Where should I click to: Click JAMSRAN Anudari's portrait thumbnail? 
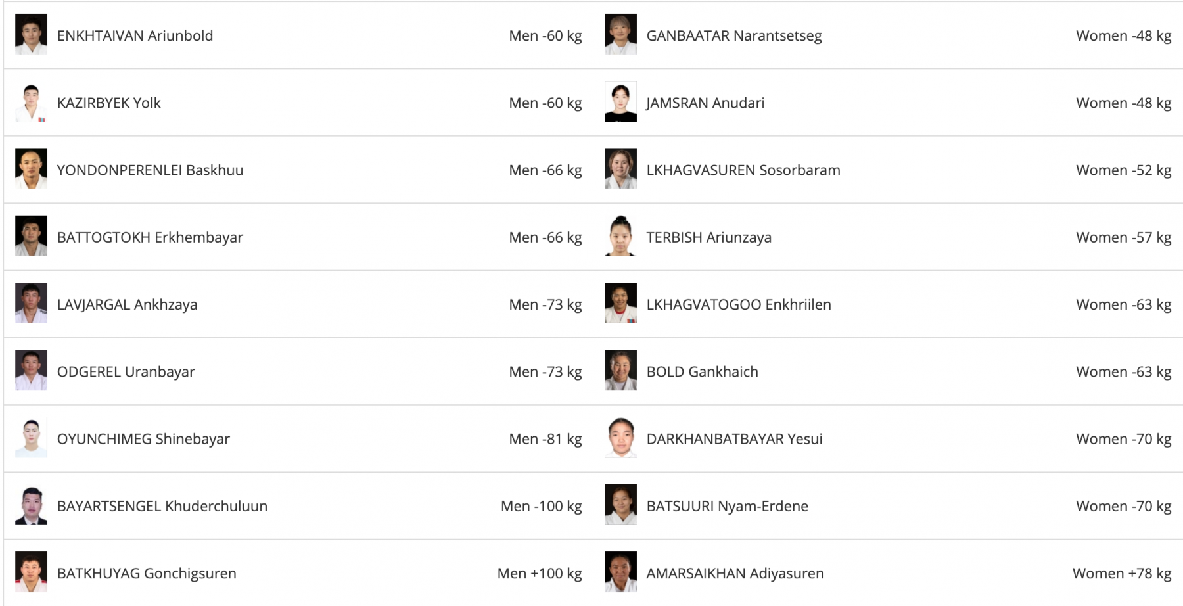(620, 102)
